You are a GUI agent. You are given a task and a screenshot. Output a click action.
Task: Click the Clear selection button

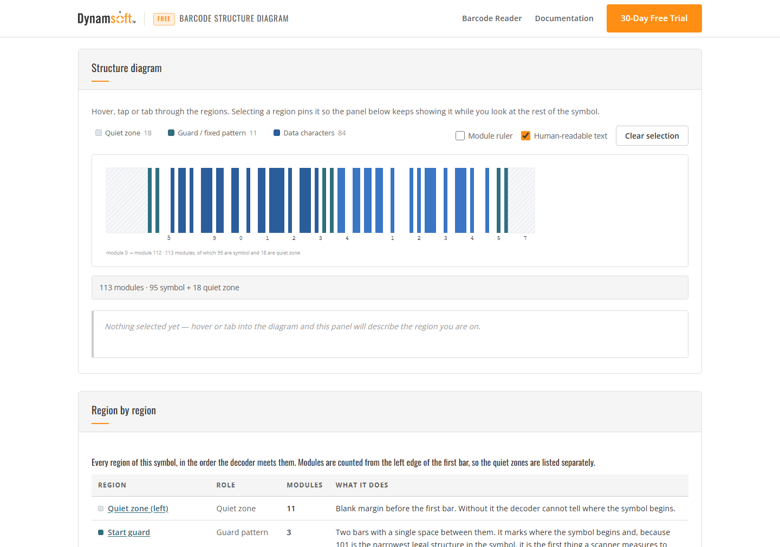point(652,136)
